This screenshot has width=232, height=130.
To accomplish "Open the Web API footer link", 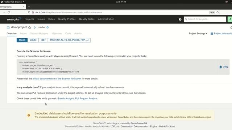I will click(x=163, y=126).
